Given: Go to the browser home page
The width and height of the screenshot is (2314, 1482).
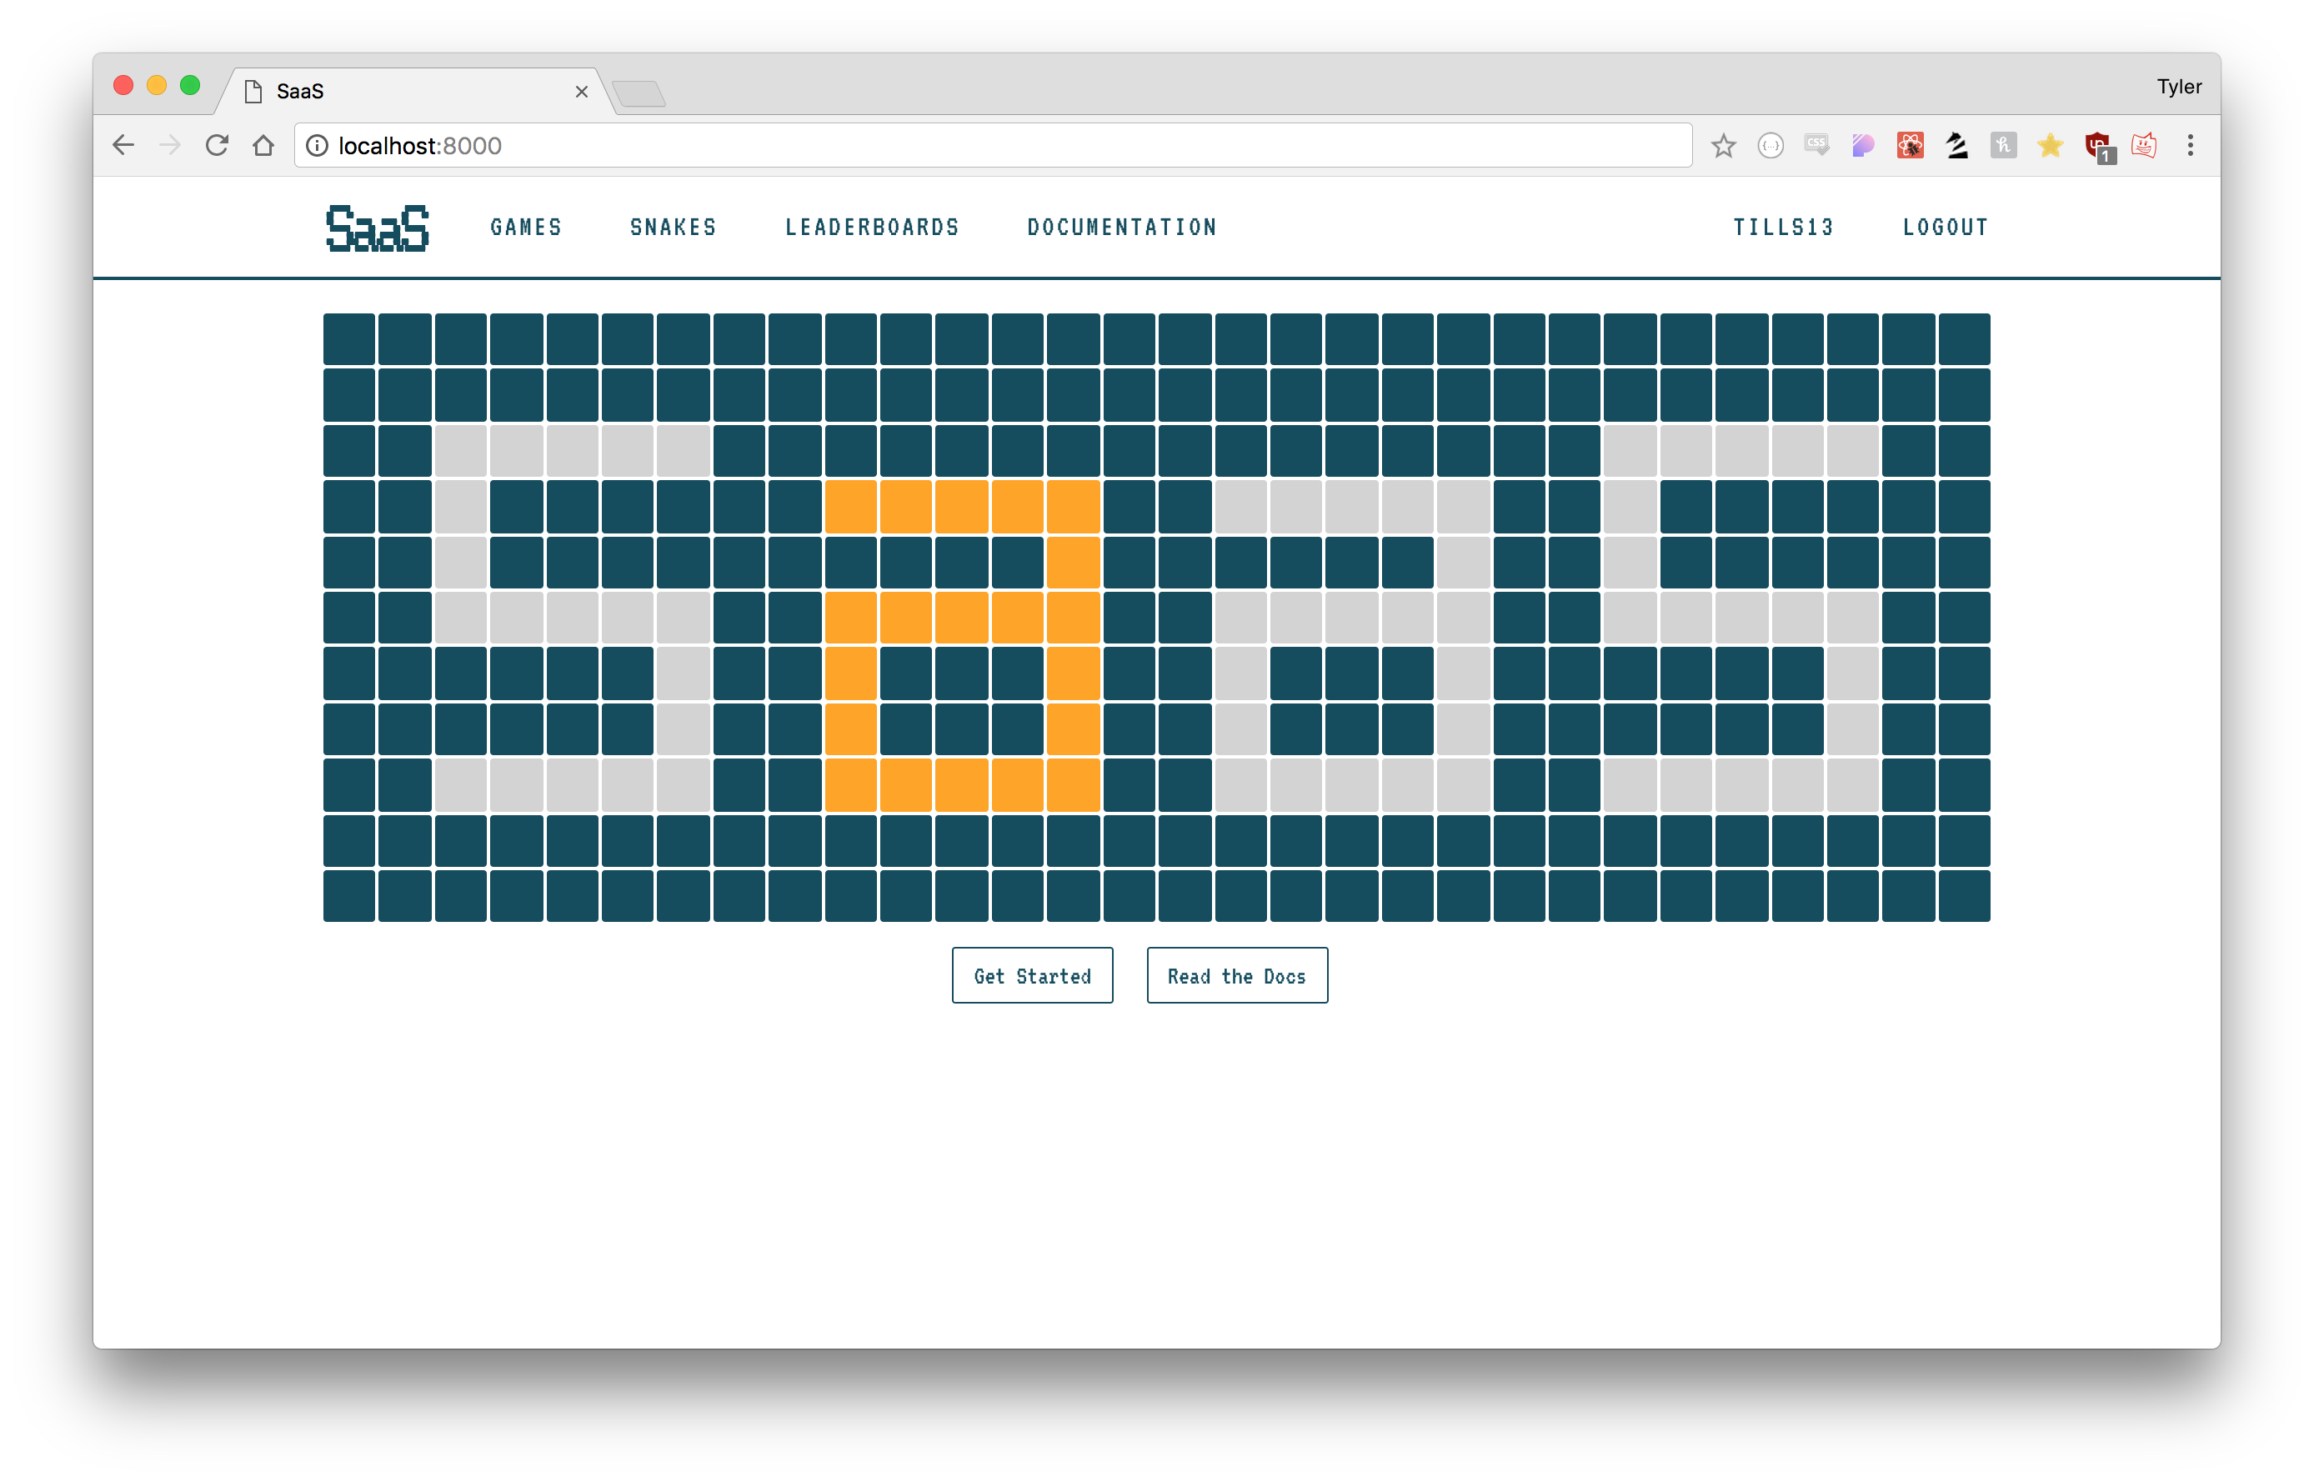Looking at the screenshot, I should click(x=263, y=145).
